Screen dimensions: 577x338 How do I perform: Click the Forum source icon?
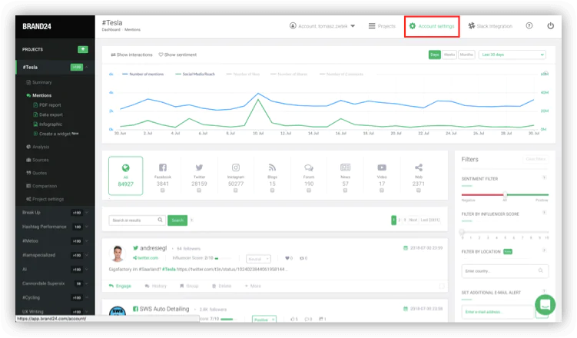pos(309,167)
